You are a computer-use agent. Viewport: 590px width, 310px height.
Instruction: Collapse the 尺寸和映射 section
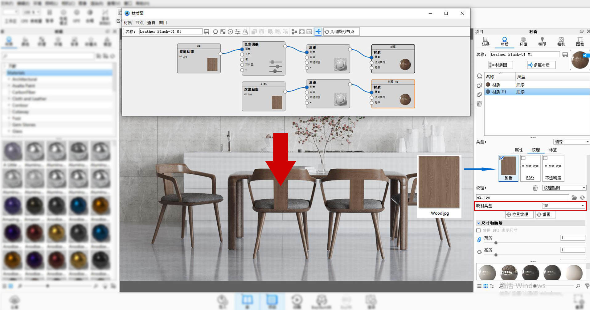point(478,223)
